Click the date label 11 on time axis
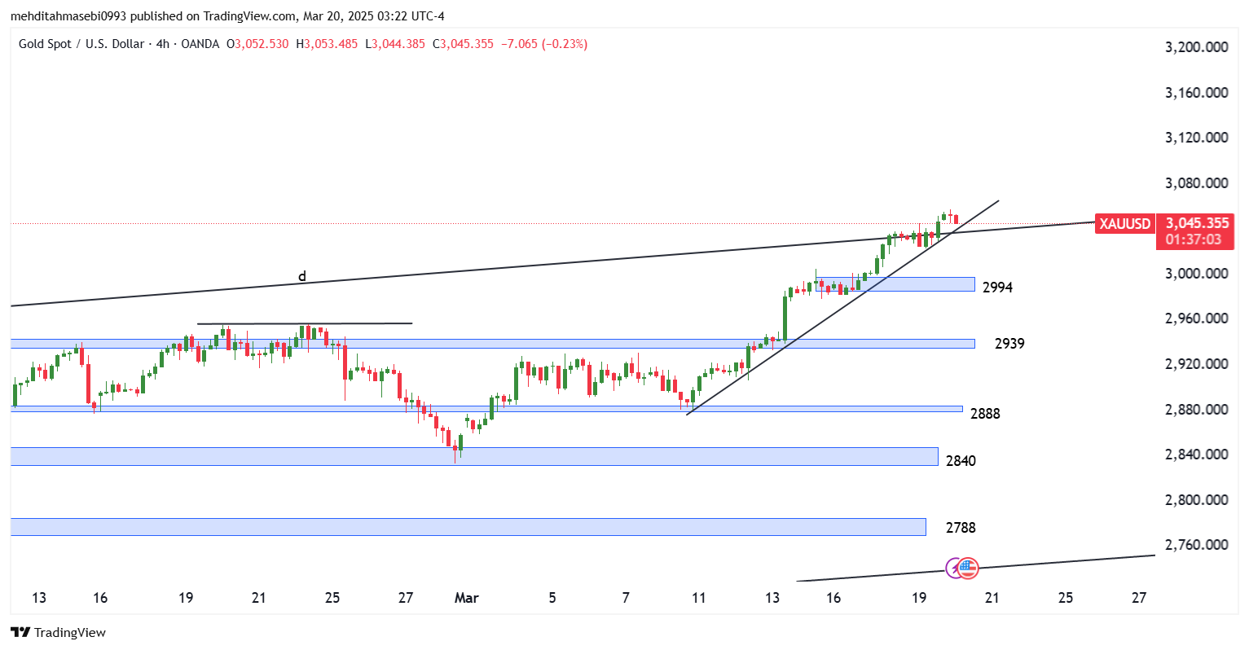The width and height of the screenshot is (1249, 650). 699,598
